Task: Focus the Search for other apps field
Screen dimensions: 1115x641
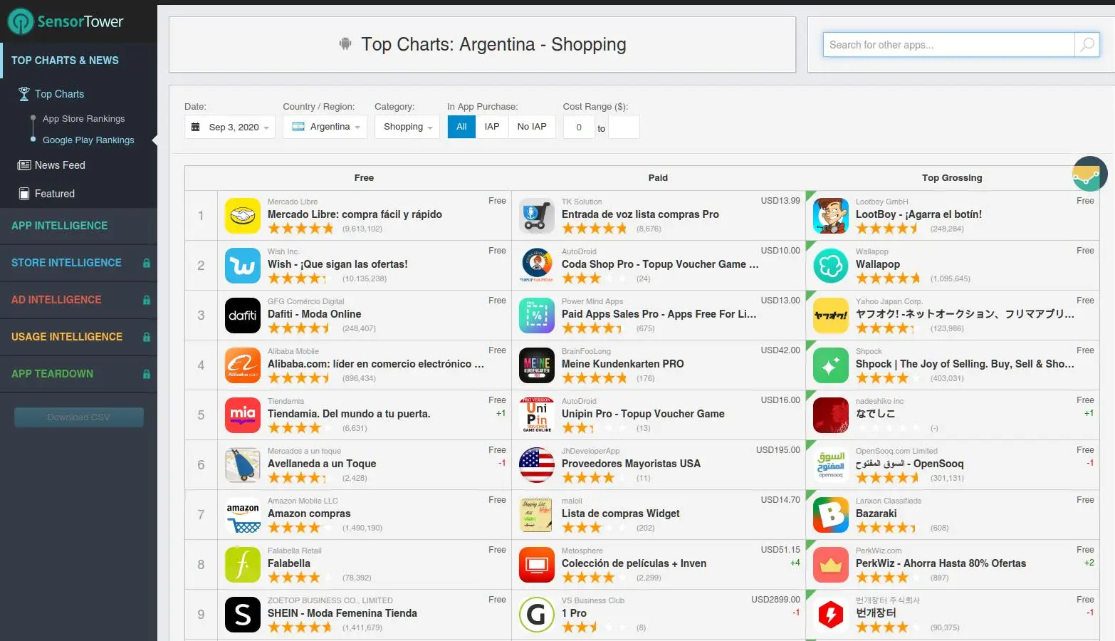Action: [948, 45]
